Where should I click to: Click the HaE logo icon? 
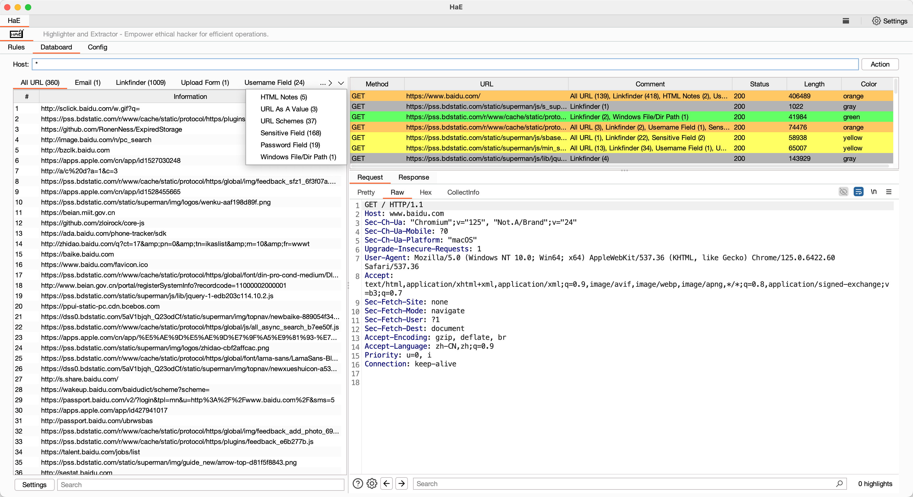pyautogui.click(x=16, y=34)
